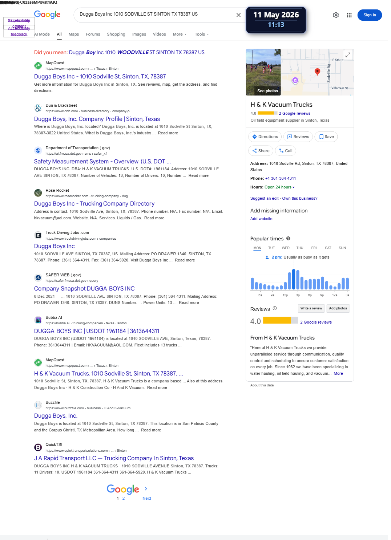Switch to the AI Mode tab
Viewport: 391px width, 540px height.
point(42,34)
